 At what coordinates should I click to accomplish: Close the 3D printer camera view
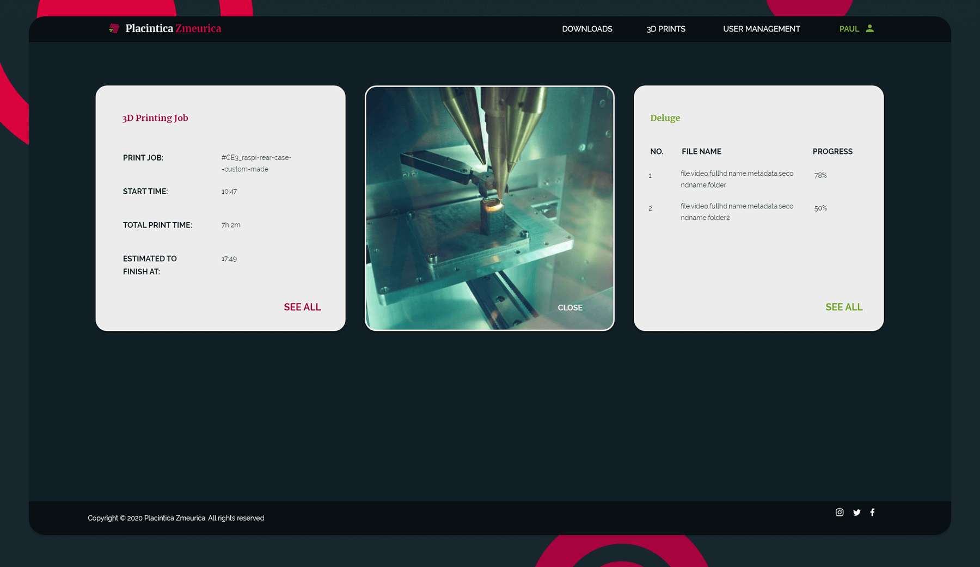pos(570,307)
